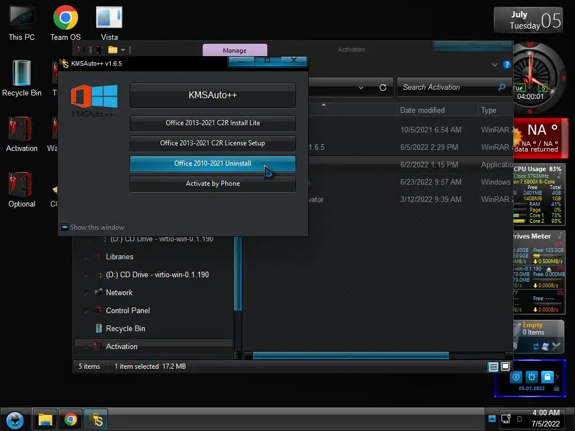Viewport: 575px width, 431px height.
Task: Click the horizontal scrollbar in file list
Action: click(x=350, y=355)
